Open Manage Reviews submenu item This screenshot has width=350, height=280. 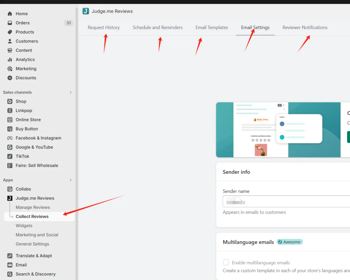click(33, 207)
